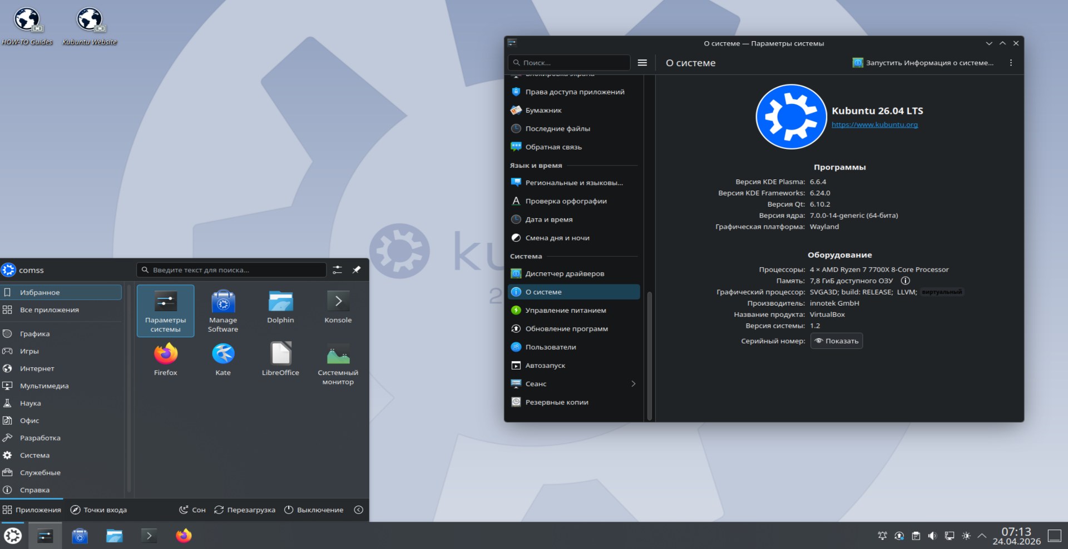
Task: Click the Konsole taskbar icon
Action: (x=149, y=536)
